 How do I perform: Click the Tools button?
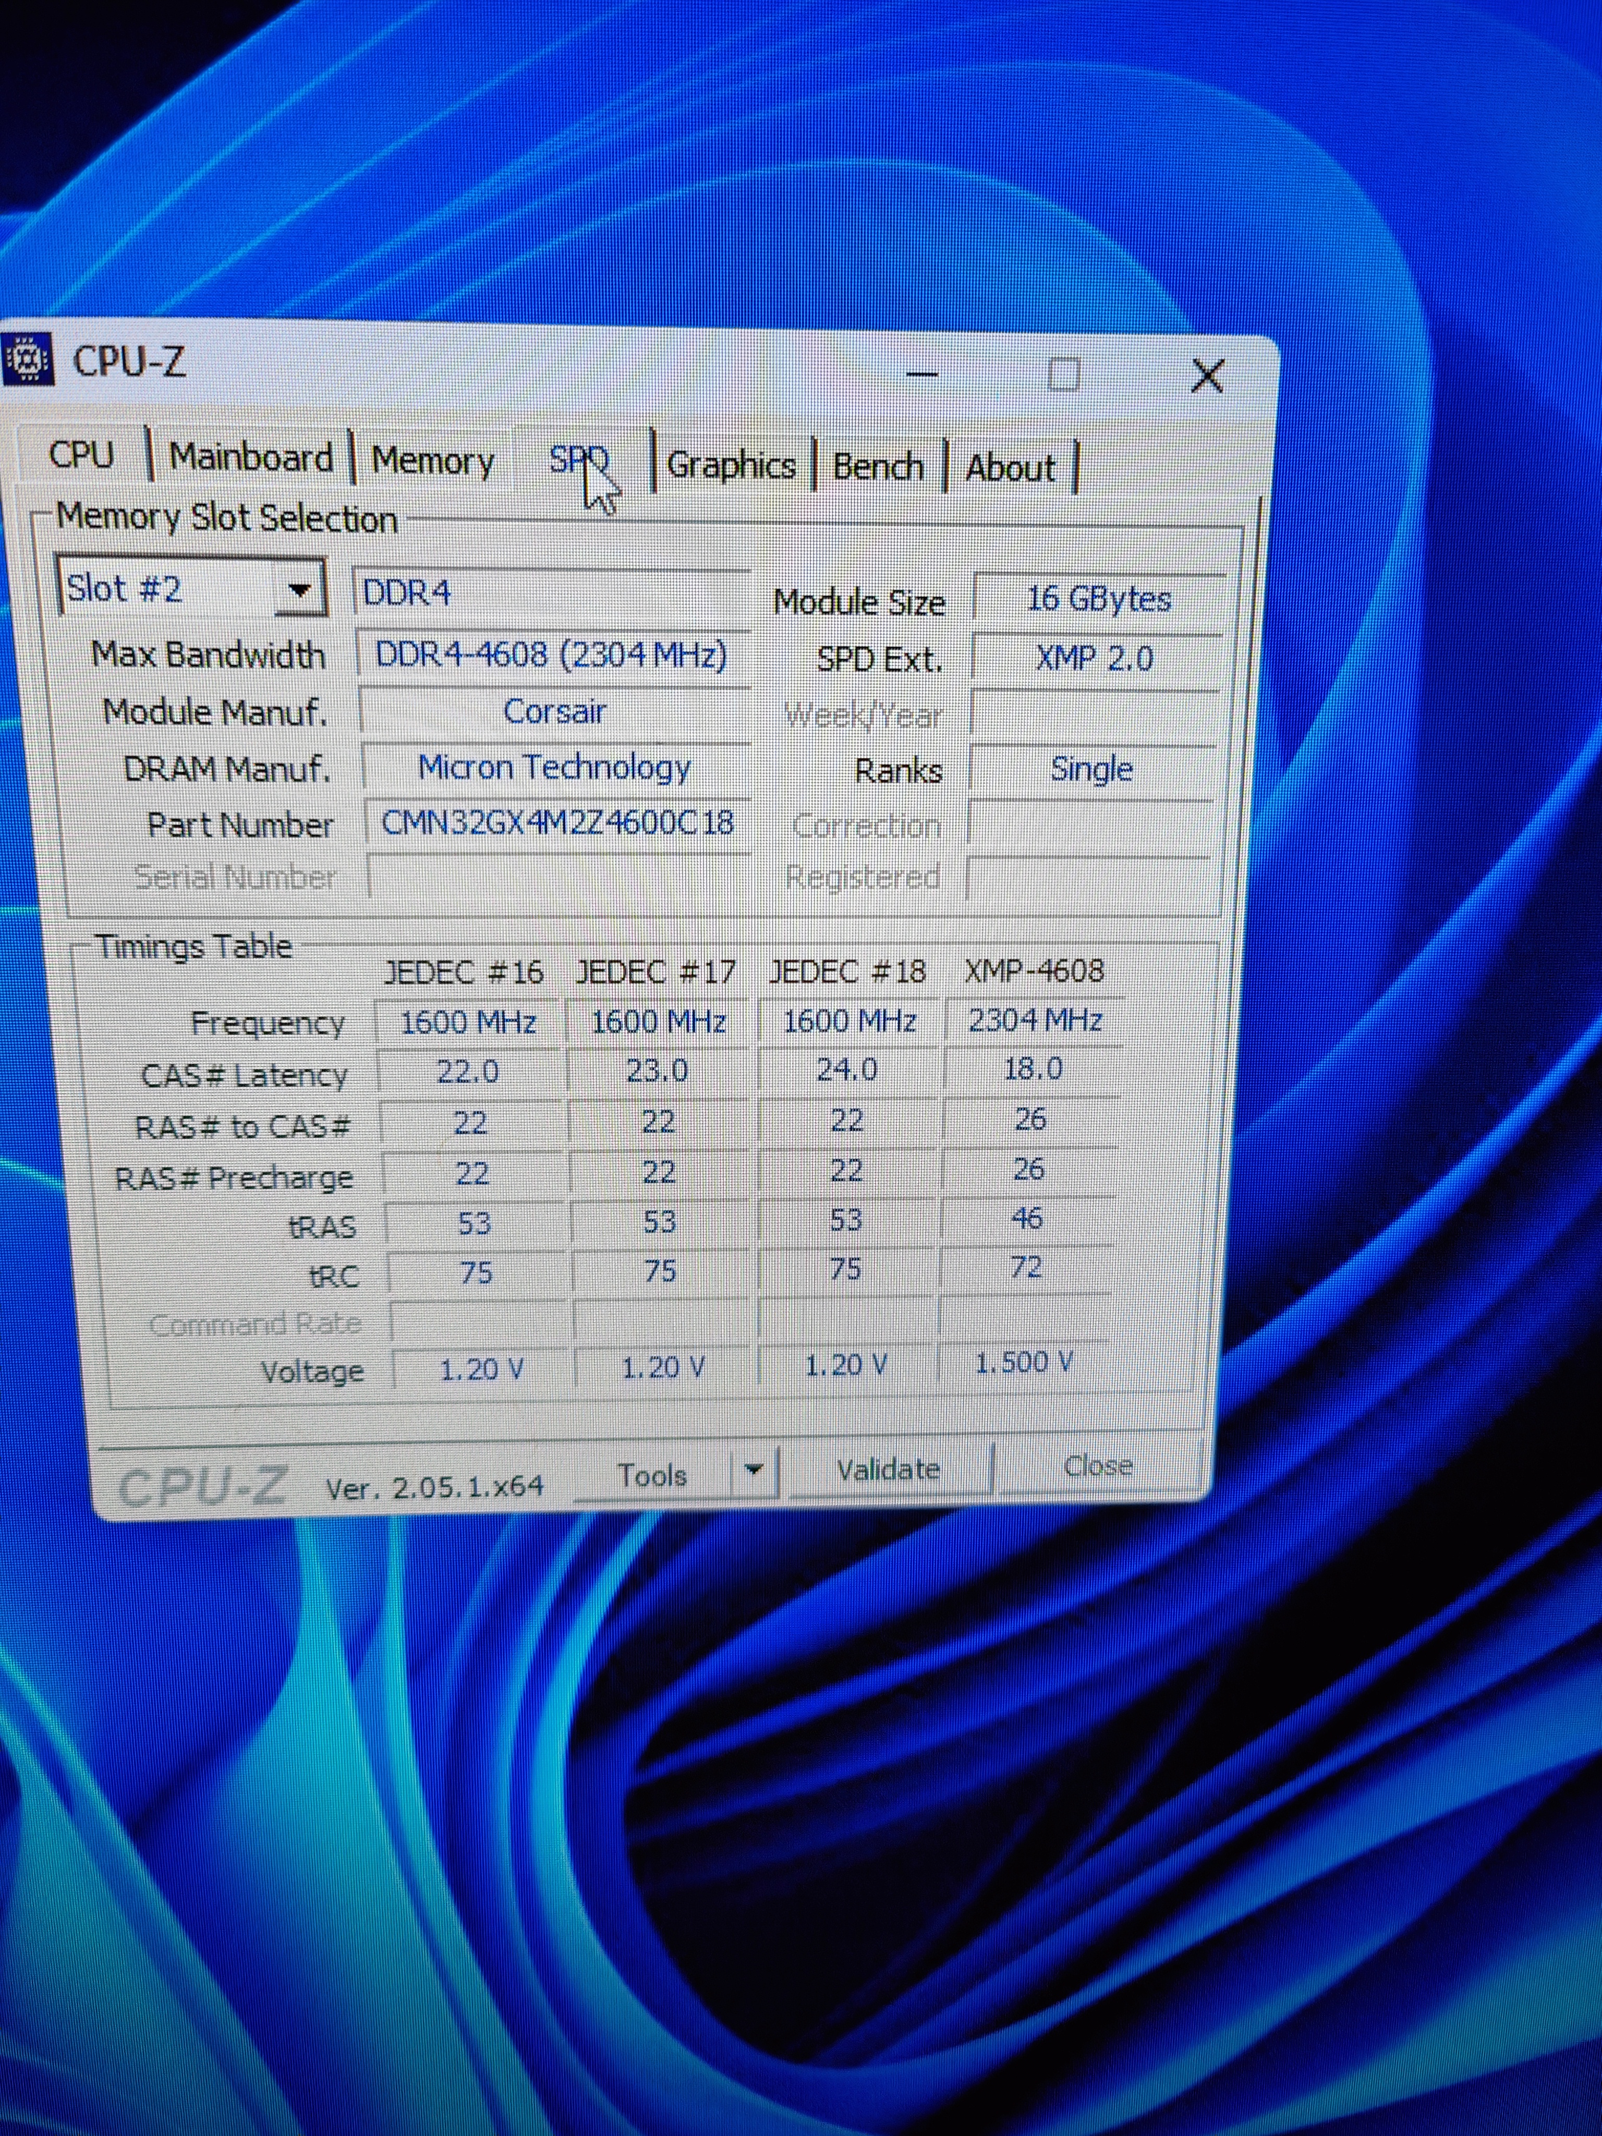[x=652, y=1475]
